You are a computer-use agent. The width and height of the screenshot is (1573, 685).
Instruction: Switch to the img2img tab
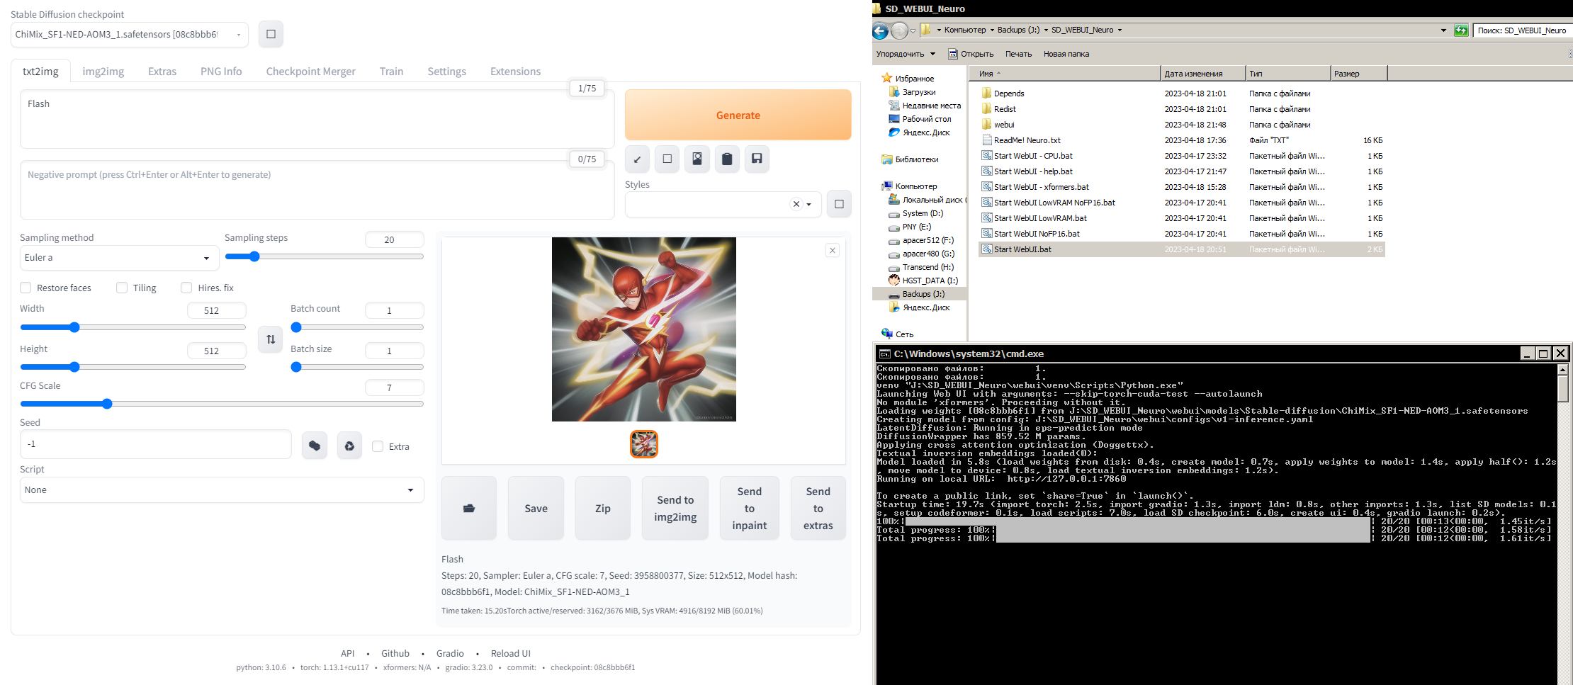tap(103, 72)
